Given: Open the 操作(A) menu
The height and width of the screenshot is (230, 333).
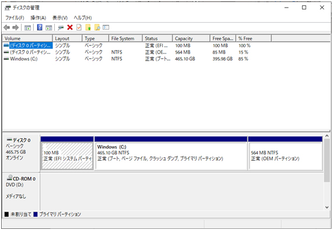Looking at the screenshot, I should click(x=38, y=18).
